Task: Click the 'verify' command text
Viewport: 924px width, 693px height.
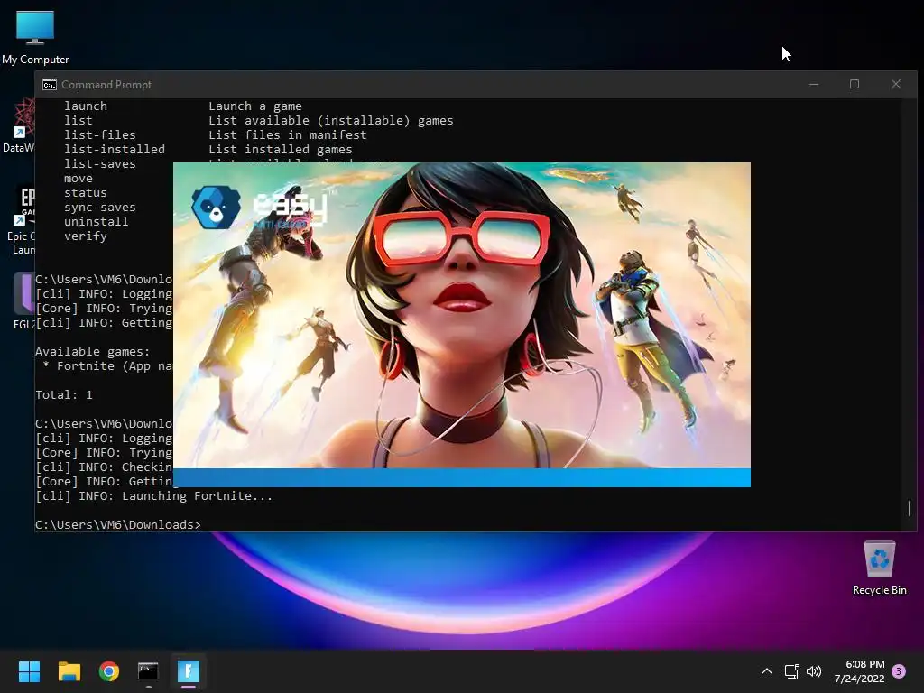Action: (x=86, y=236)
